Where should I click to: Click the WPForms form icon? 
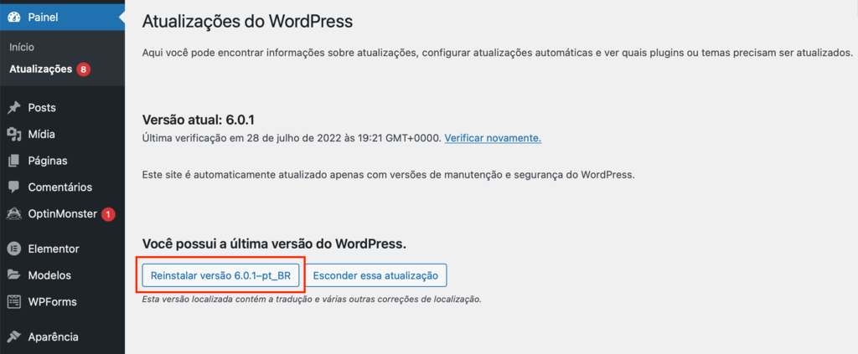14,301
